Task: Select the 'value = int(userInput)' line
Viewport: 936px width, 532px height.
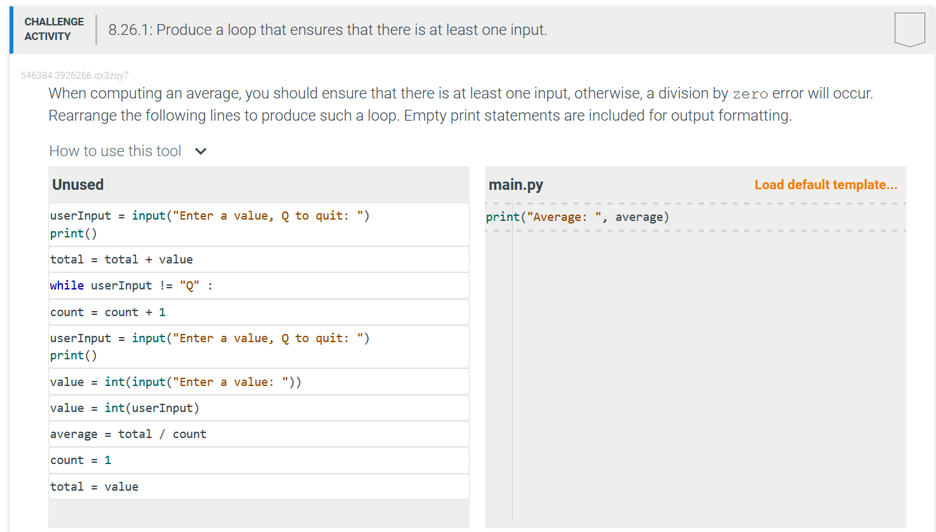Action: click(x=259, y=408)
